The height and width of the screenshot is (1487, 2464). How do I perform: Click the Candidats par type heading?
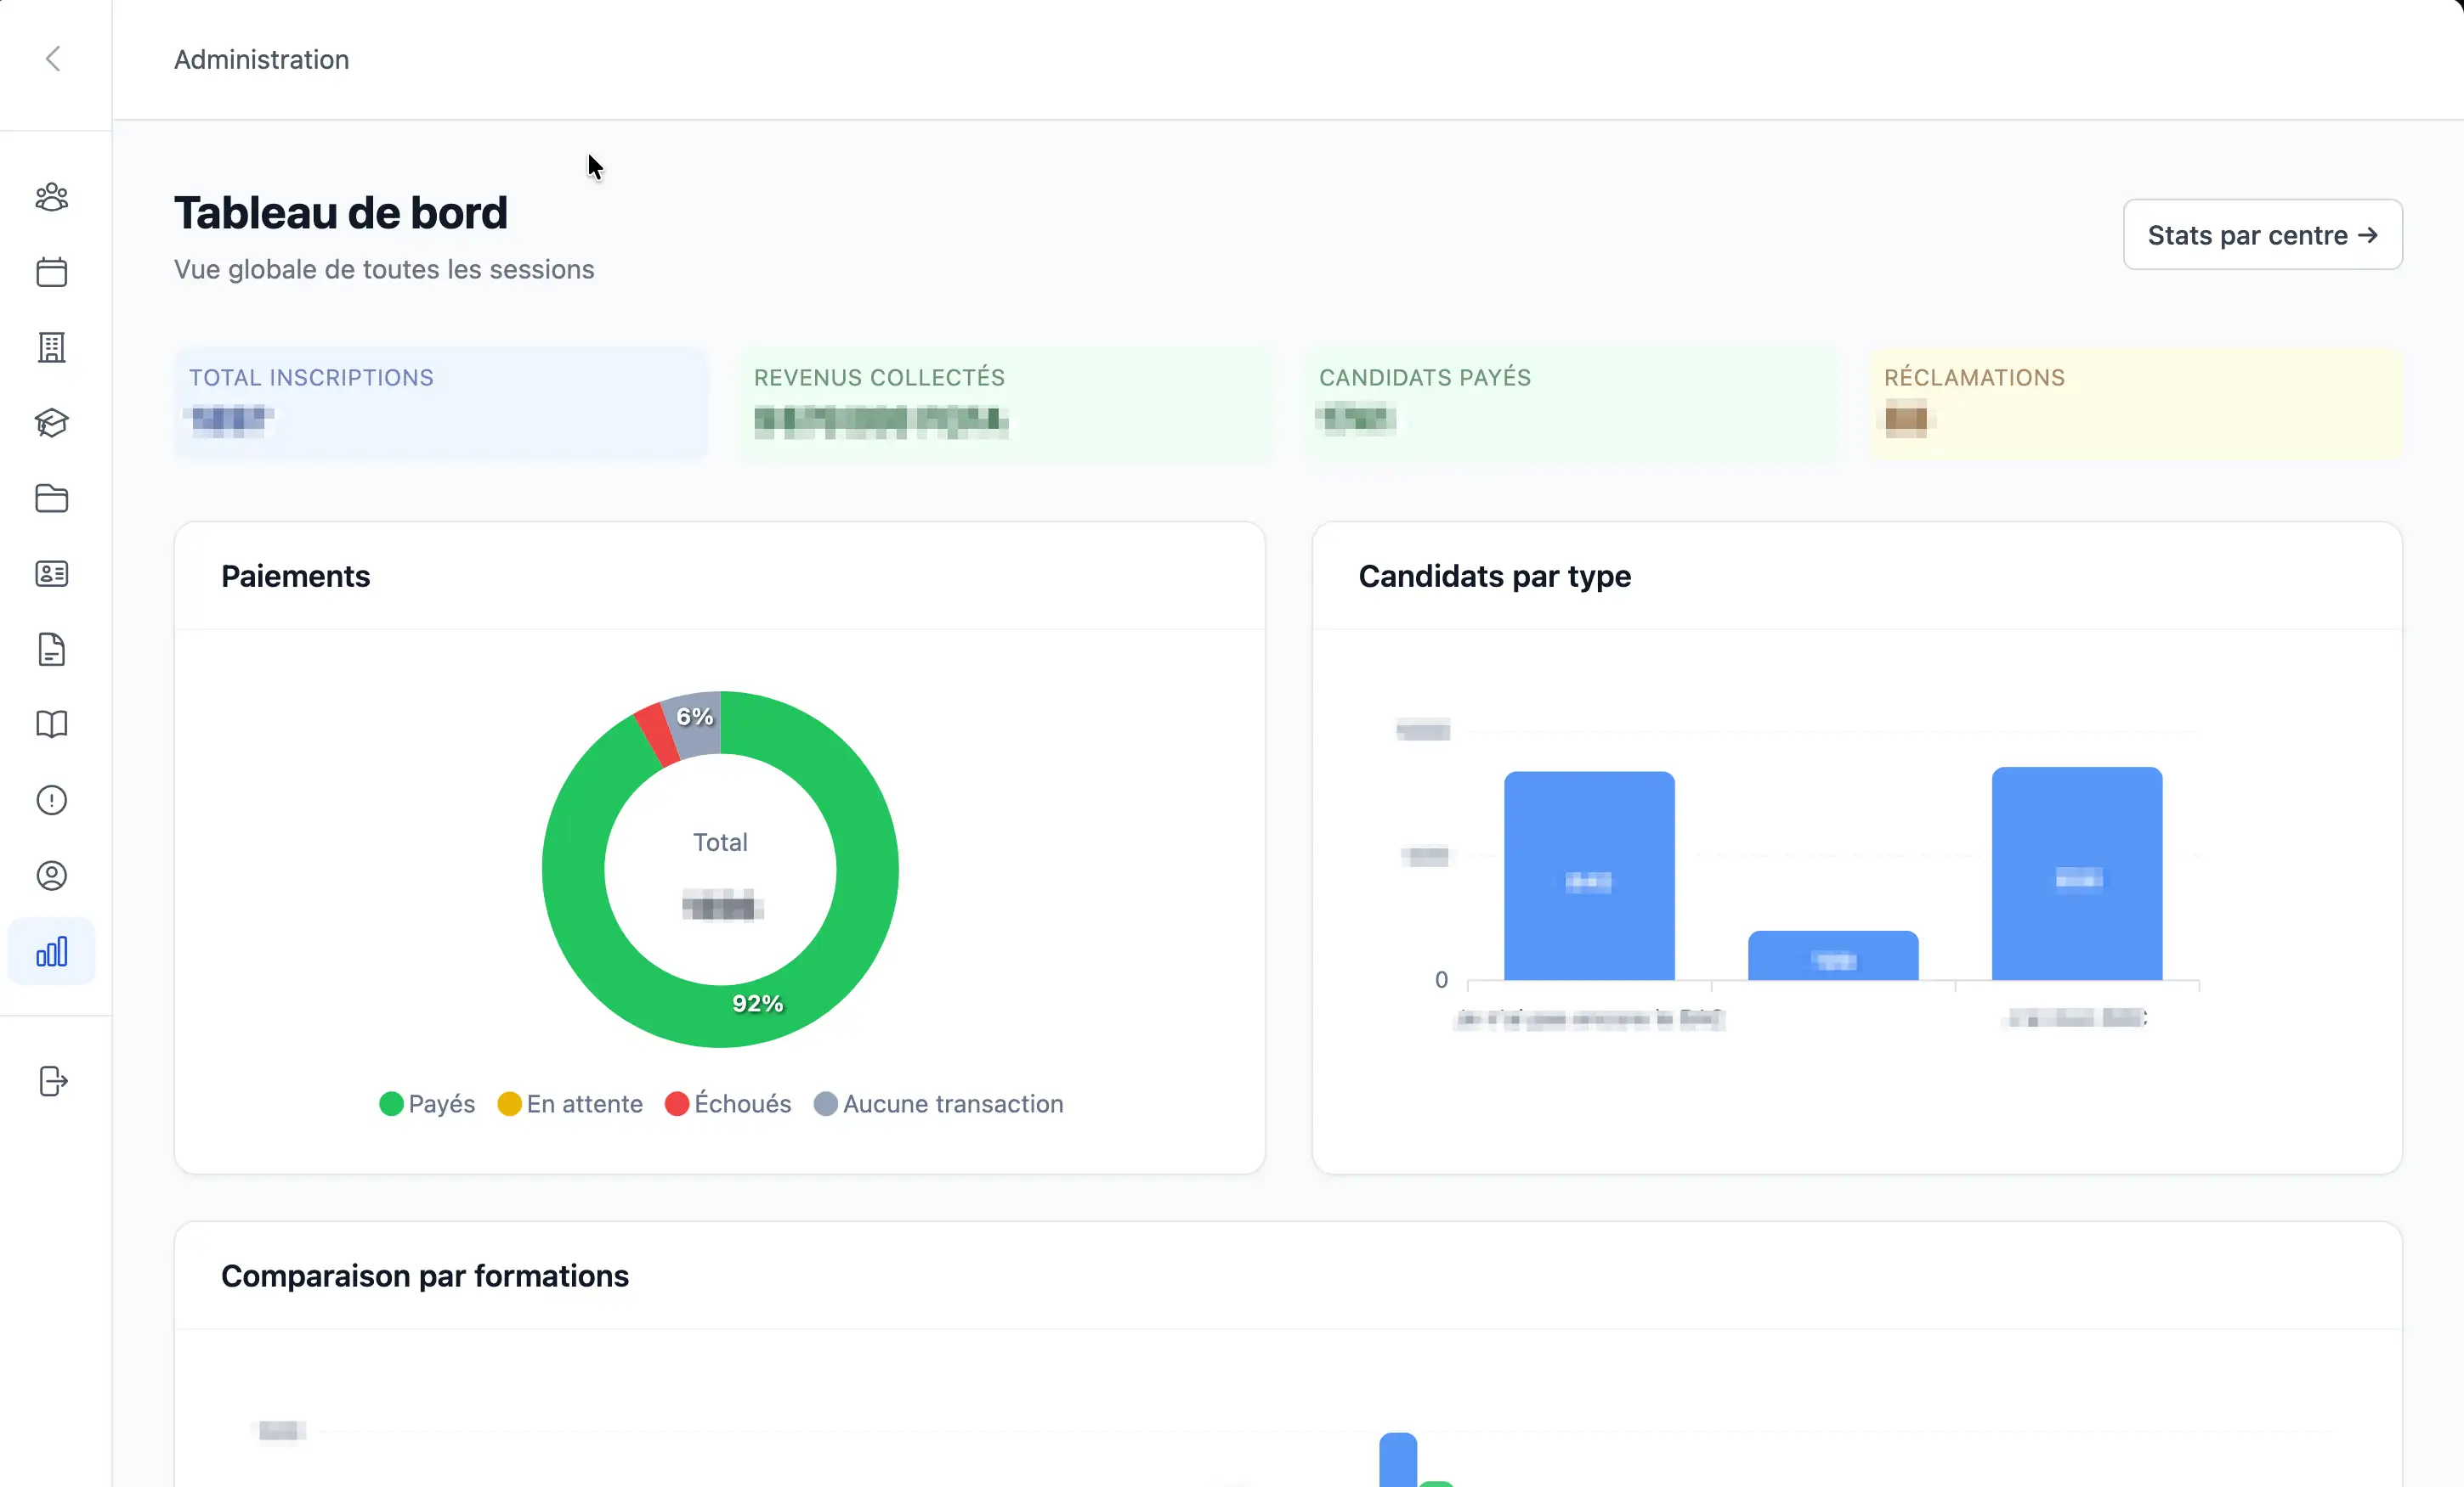click(x=1495, y=577)
